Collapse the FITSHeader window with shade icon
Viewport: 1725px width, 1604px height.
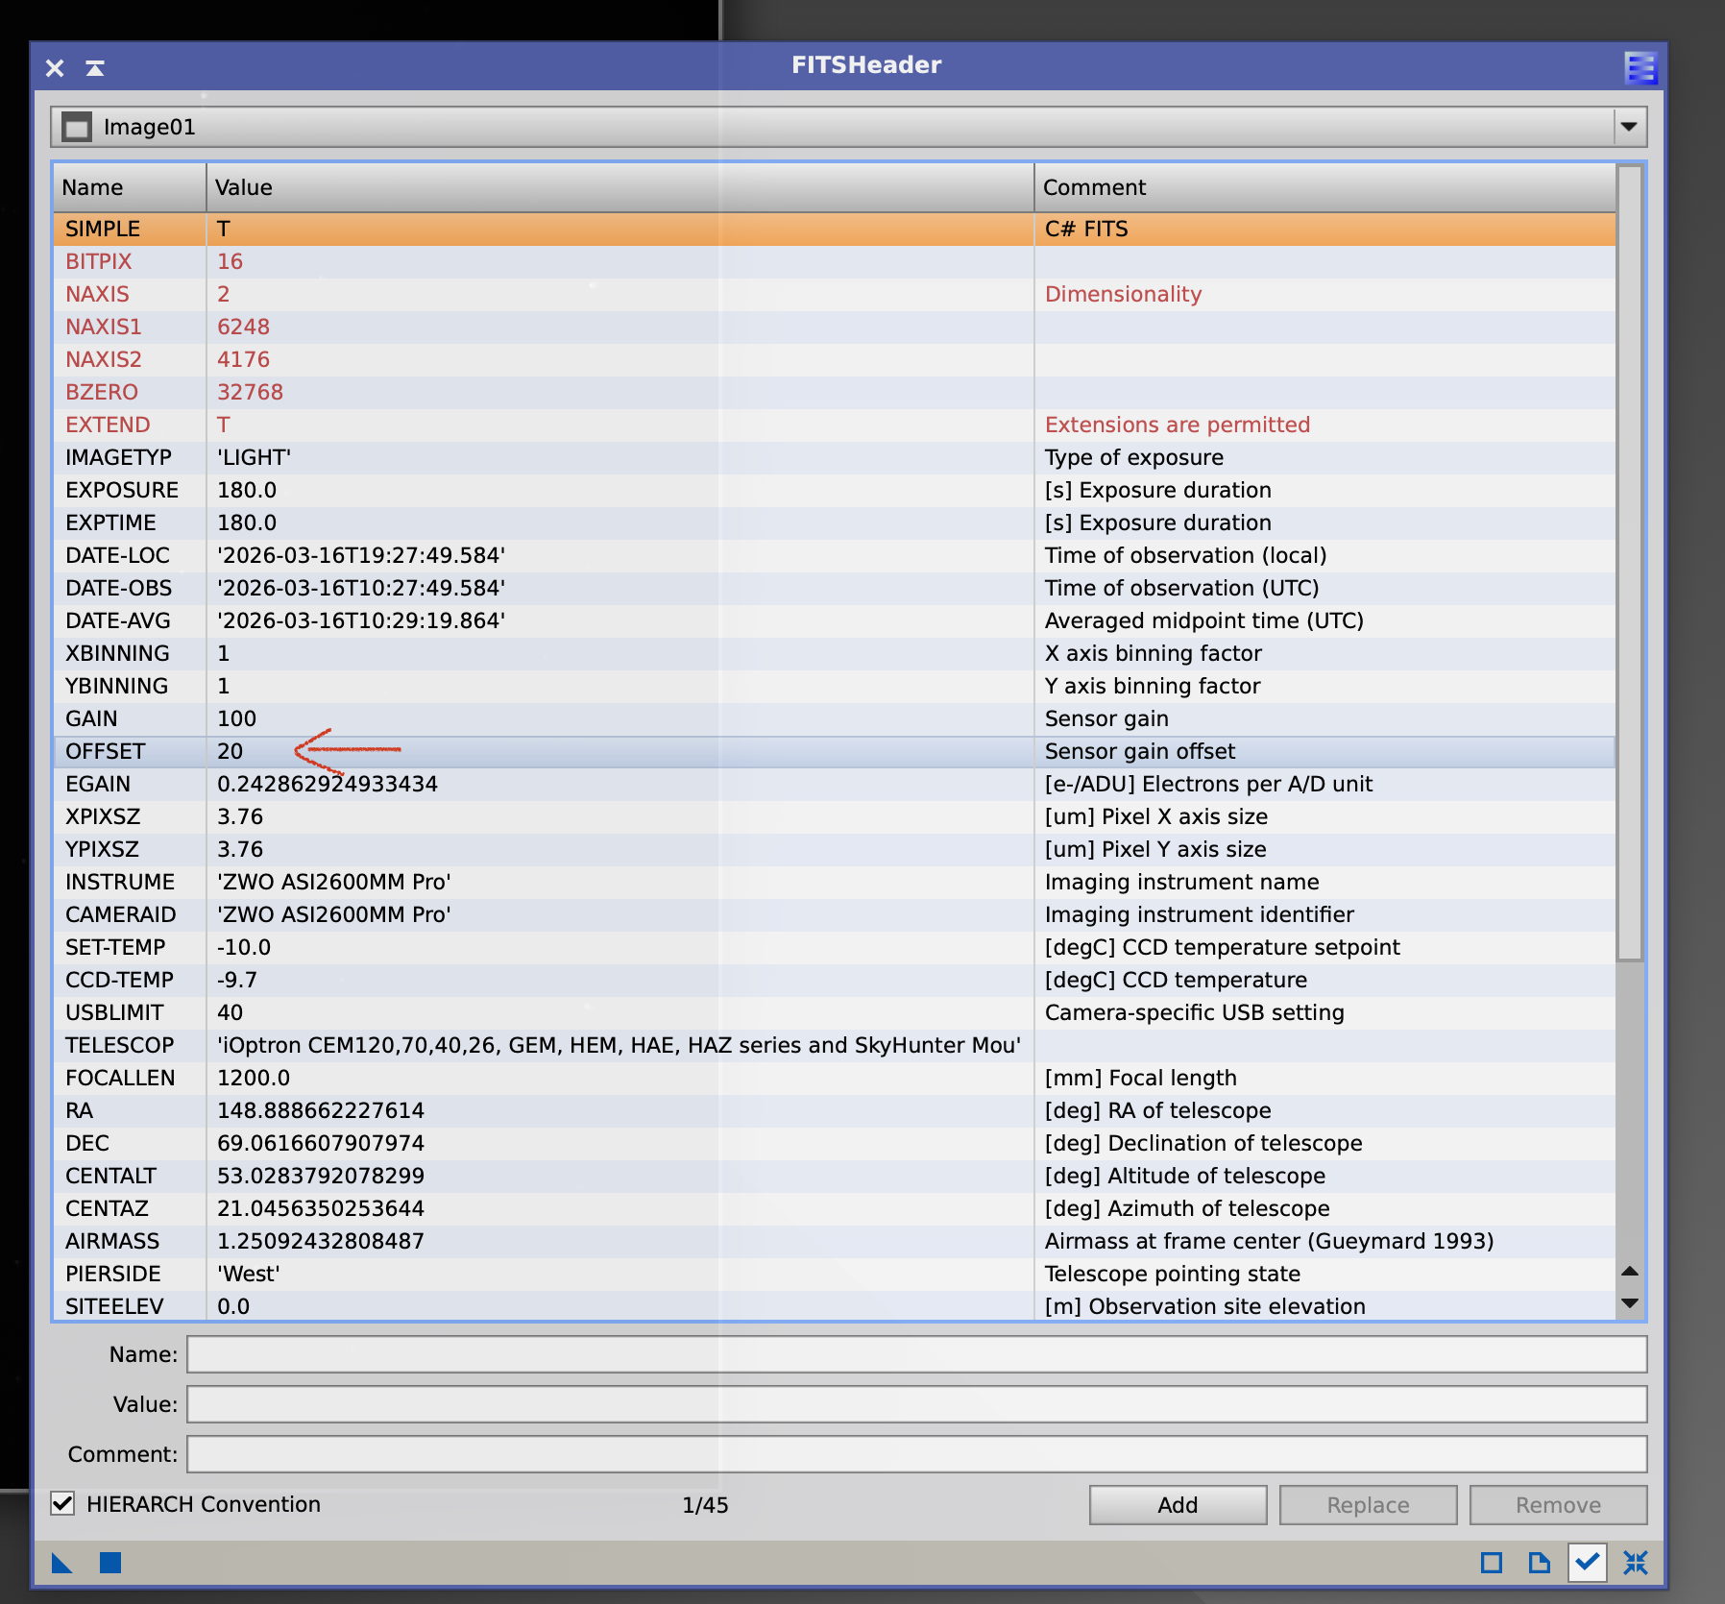click(x=95, y=68)
